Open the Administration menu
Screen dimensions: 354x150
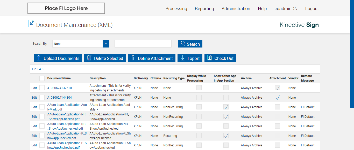236,9
